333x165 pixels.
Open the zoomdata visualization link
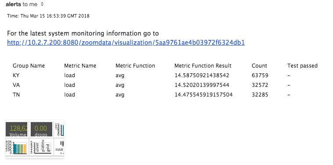point(126,43)
